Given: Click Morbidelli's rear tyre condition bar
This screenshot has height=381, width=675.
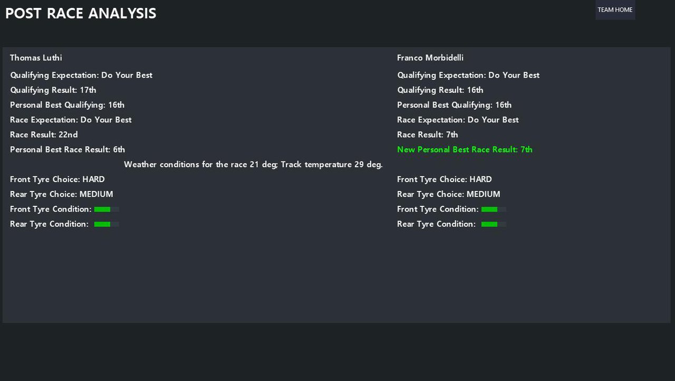Looking at the screenshot, I should pyautogui.click(x=494, y=224).
